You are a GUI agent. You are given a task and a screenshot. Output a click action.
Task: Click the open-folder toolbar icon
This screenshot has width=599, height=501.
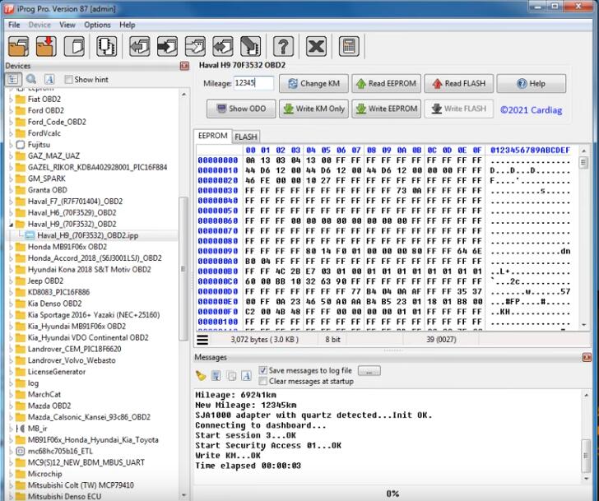tap(18, 47)
